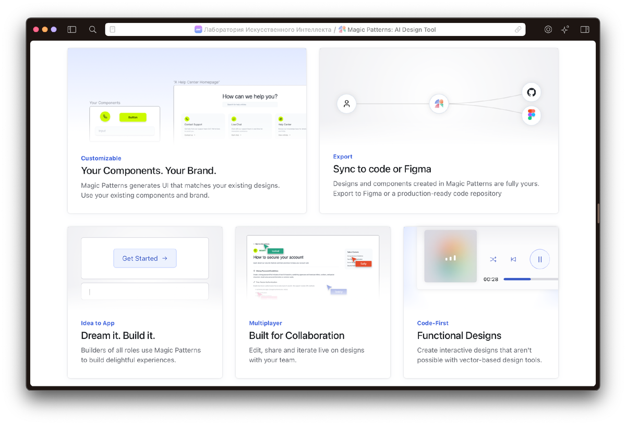This screenshot has width=626, height=425.
Task: Pause playback with the round pause button
Action: [x=540, y=259]
